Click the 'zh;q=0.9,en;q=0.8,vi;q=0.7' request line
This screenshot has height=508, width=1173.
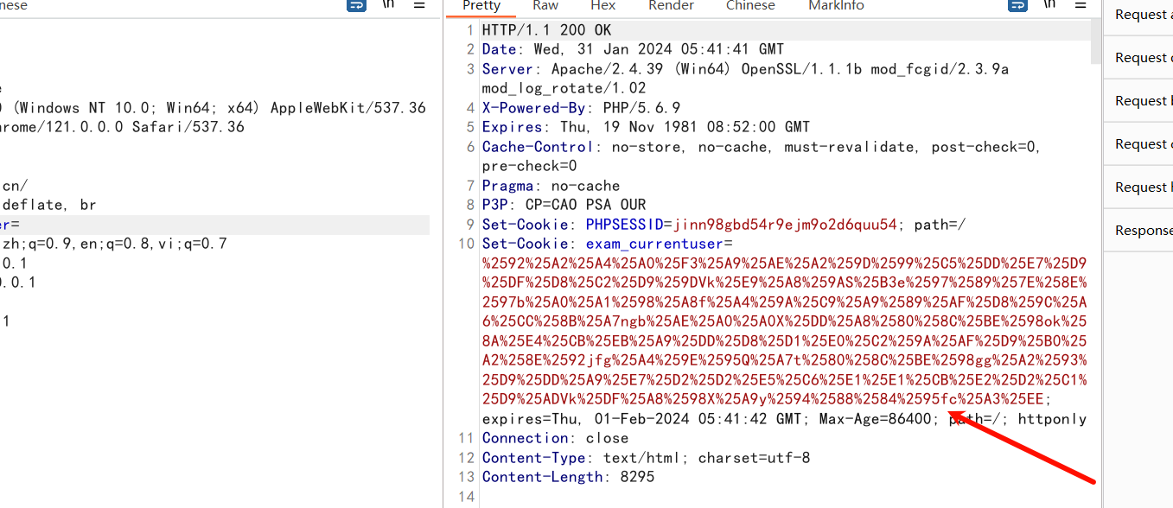(114, 244)
